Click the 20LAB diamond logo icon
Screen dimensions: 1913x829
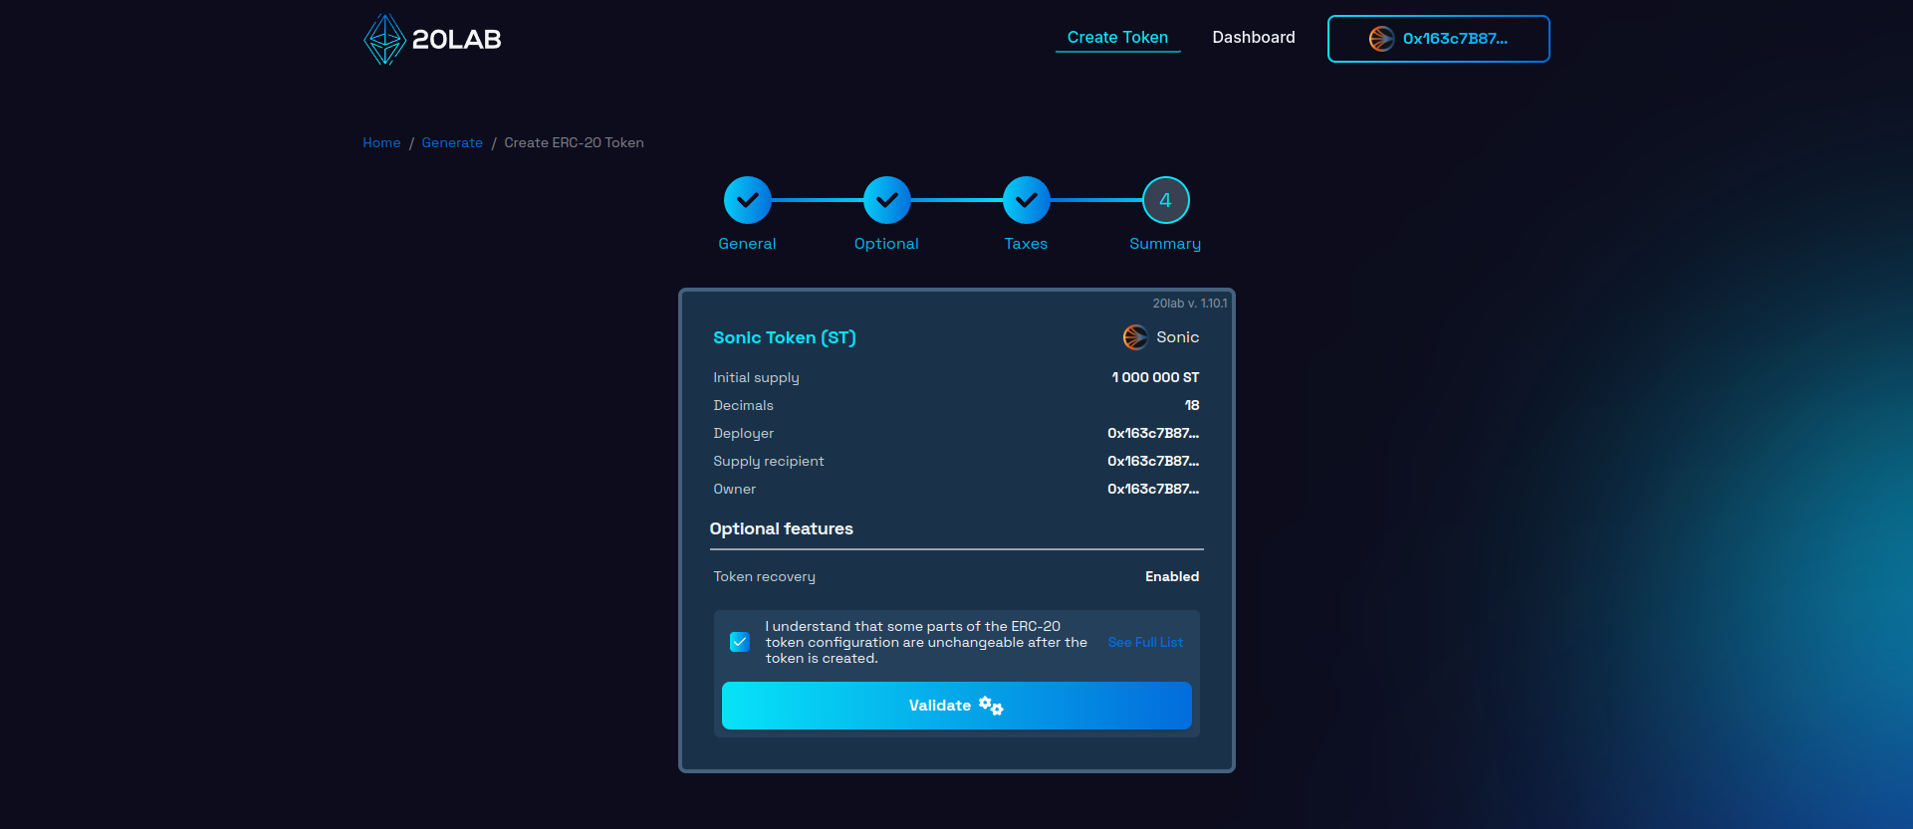384,39
